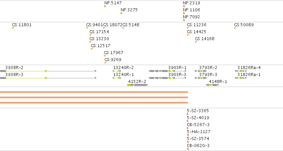
Task: Select the 31826Ra-1 transcript label
Action: tap(249, 75)
